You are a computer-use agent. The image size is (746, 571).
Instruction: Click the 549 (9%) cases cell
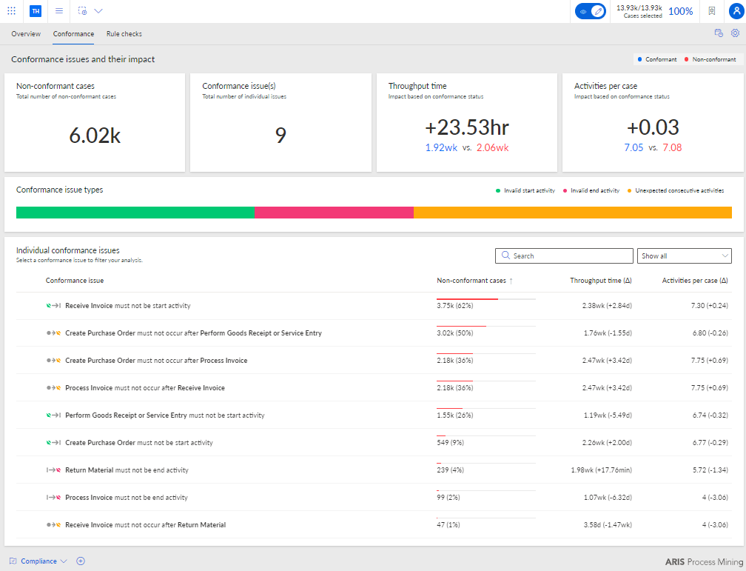(450, 442)
